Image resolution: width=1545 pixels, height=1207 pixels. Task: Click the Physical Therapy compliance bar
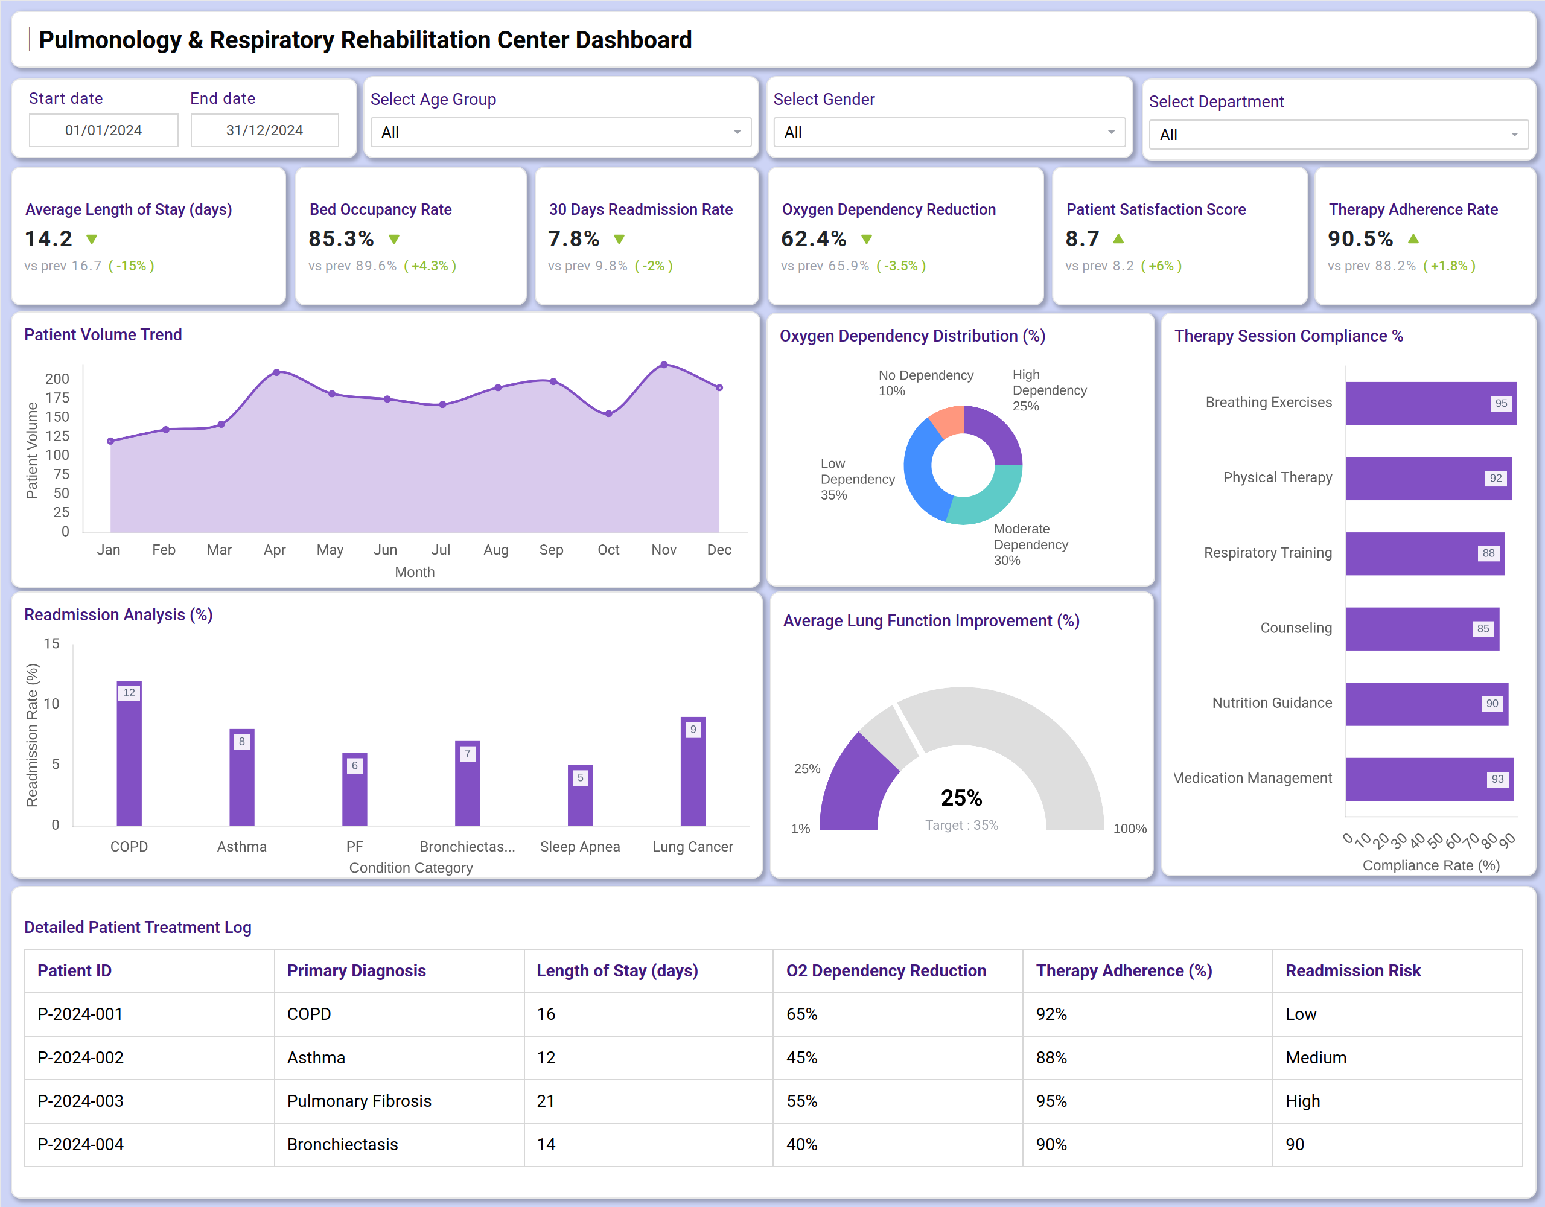1429,478
